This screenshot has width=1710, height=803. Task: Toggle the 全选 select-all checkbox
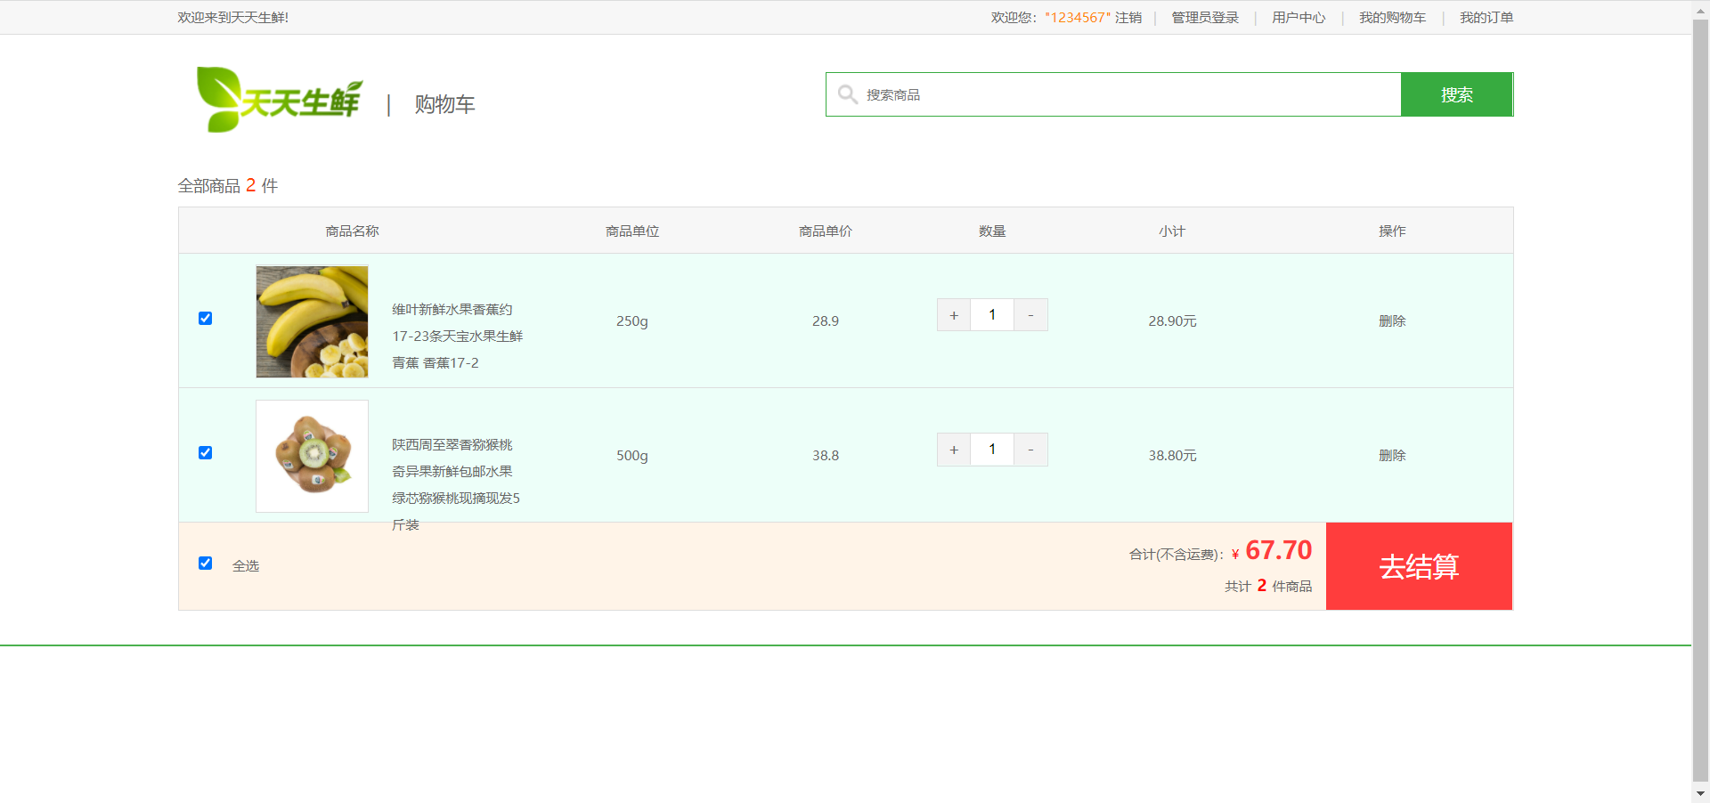[206, 564]
